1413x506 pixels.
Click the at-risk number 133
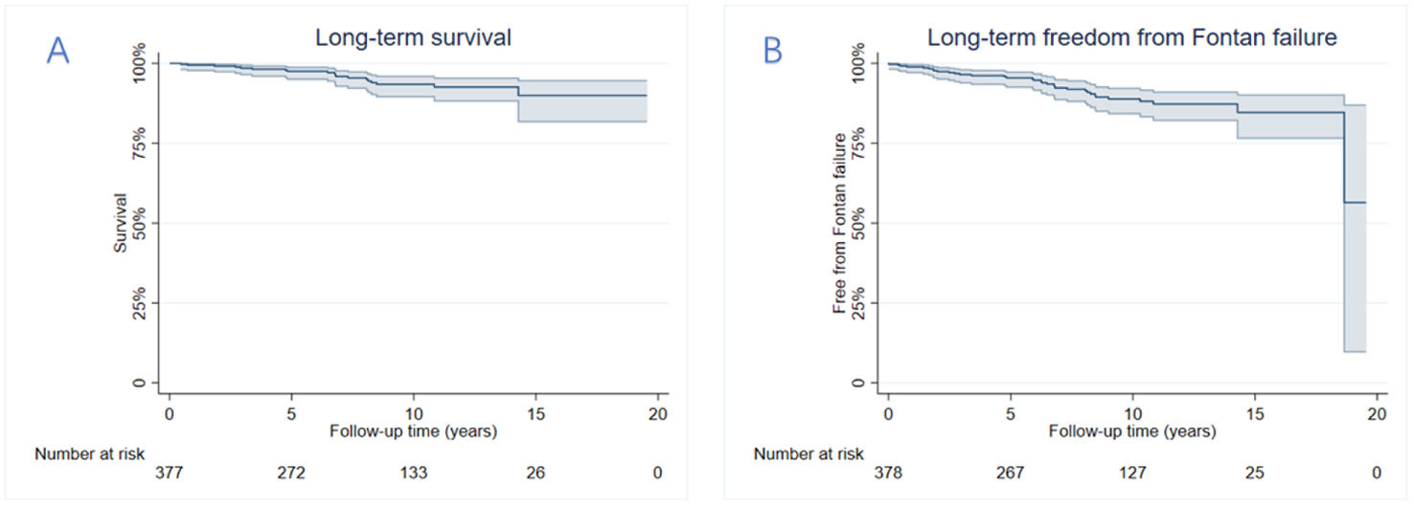[413, 473]
